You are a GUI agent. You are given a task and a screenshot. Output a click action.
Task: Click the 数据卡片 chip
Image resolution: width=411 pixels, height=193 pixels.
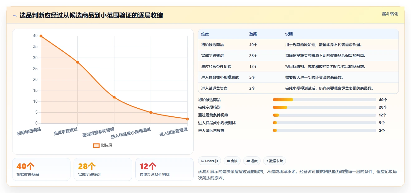click(274, 161)
